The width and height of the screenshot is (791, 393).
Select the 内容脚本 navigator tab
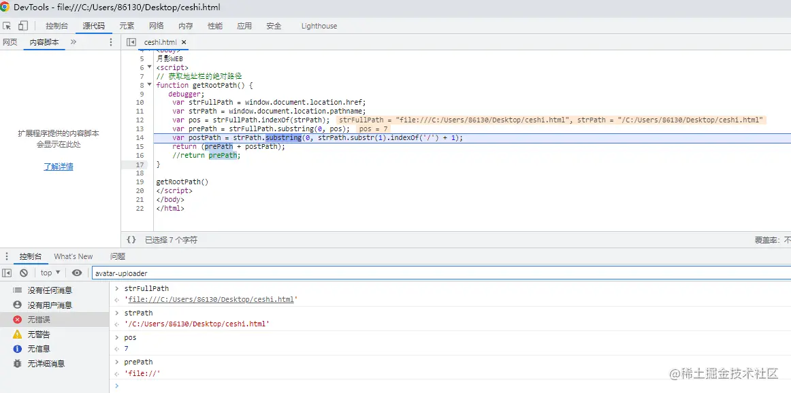[x=44, y=42]
